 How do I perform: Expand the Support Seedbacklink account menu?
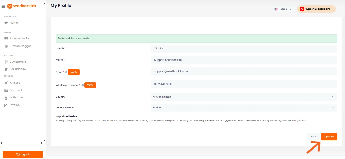[x=316, y=9]
